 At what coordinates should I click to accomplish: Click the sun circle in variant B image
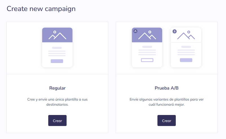click(x=188, y=32)
